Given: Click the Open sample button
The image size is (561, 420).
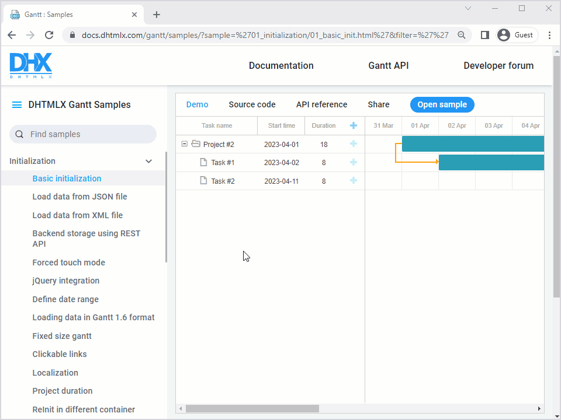Looking at the screenshot, I should coord(442,104).
